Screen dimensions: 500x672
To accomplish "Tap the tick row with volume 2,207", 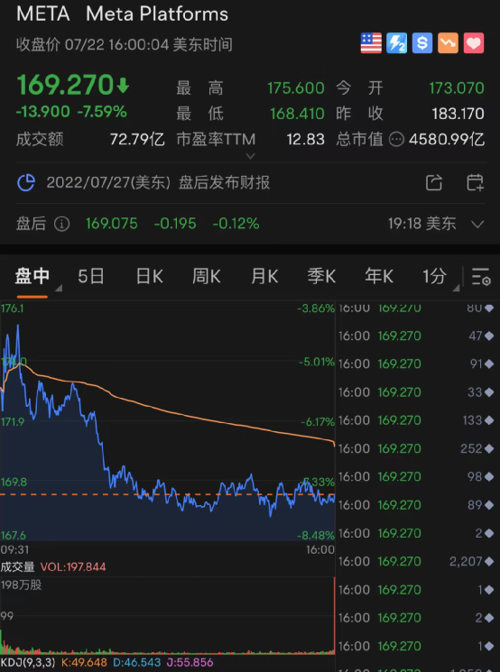I will pos(416,561).
